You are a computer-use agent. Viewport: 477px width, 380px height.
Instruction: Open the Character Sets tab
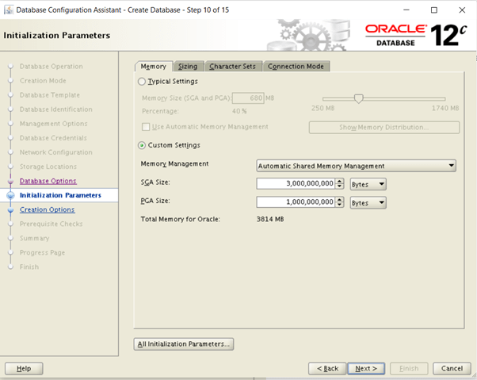[x=233, y=67]
